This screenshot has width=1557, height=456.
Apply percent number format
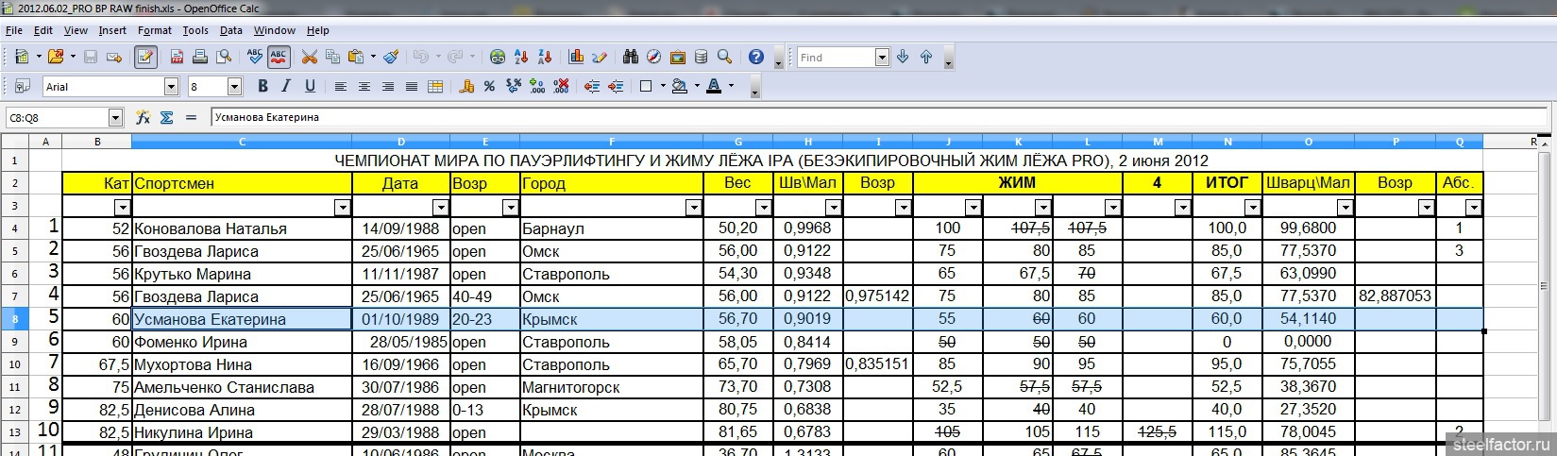(489, 87)
